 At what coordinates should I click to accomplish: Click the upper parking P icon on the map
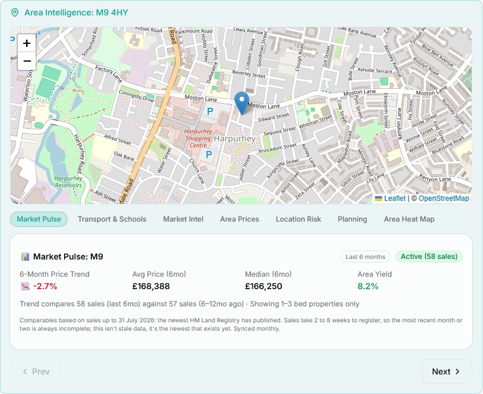tap(210, 111)
